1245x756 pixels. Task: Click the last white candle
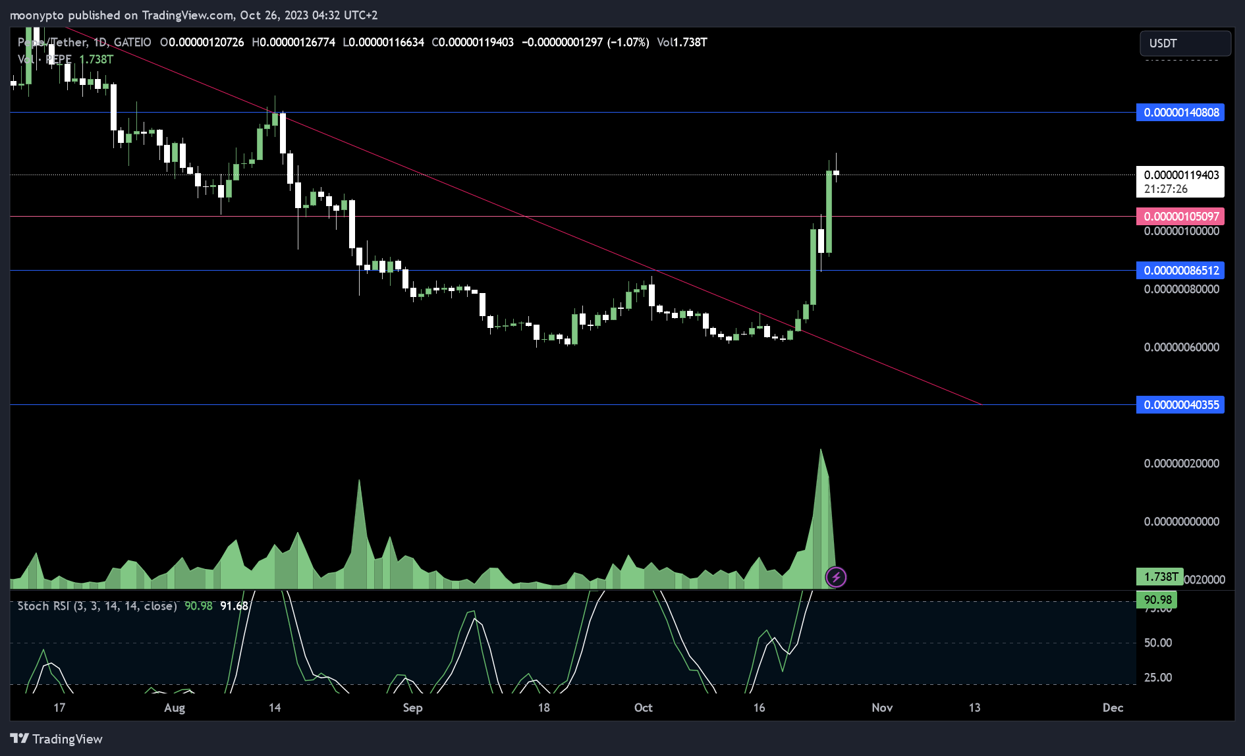coord(836,173)
